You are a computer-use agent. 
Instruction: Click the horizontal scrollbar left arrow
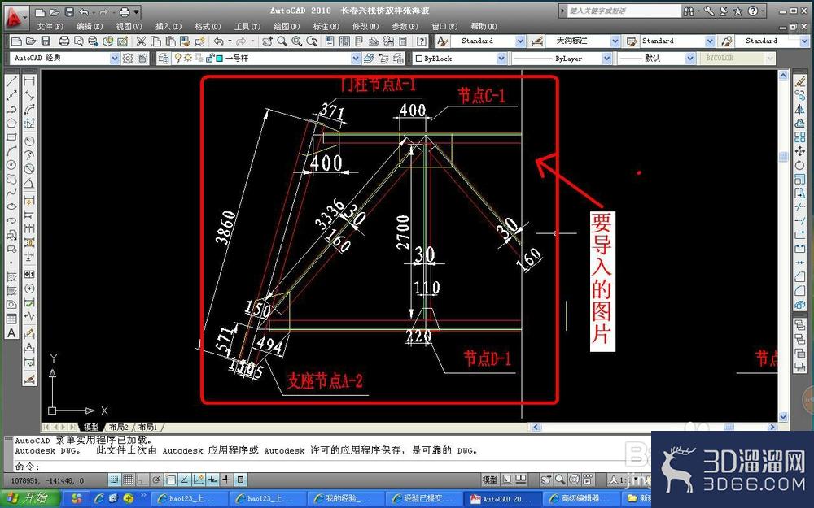click(x=536, y=428)
